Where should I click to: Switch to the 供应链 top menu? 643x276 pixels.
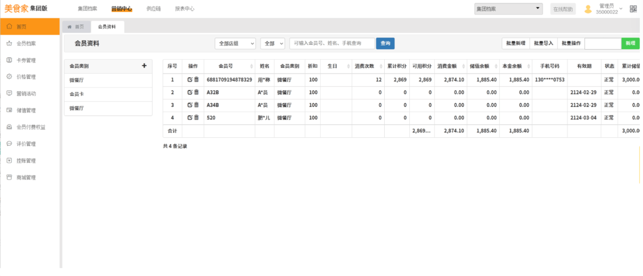pos(153,8)
